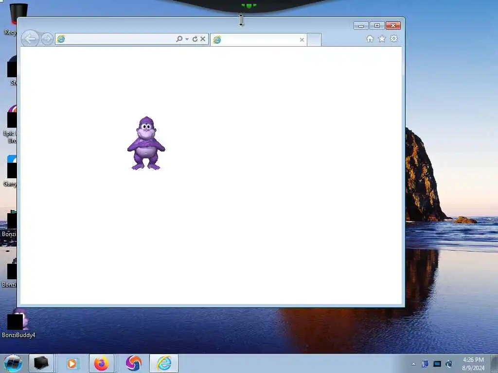Click the tray icon next to the clock
The image size is (498, 373).
click(449, 364)
